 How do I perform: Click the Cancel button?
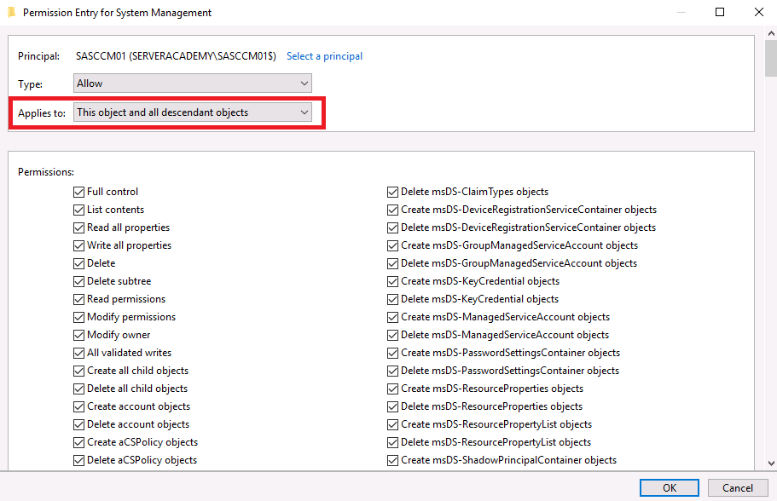point(738,487)
